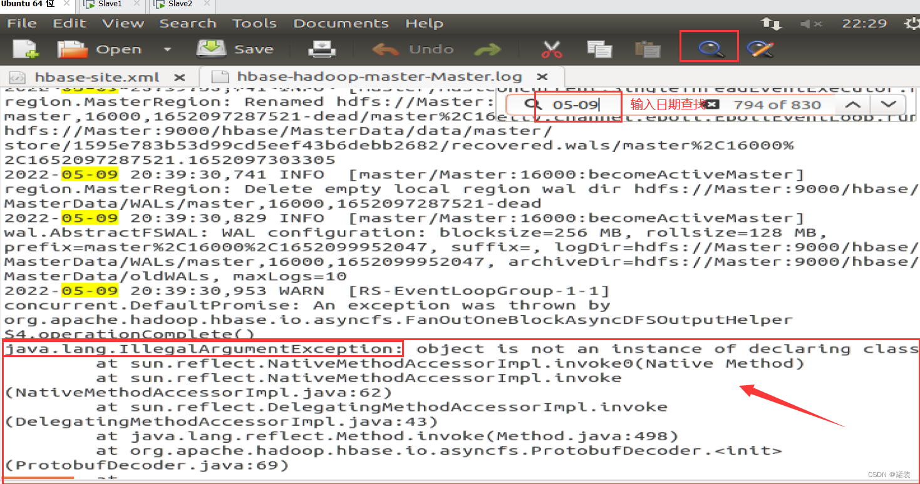Click the 22:29 clock in the panel
Screen dimensions: 920x484
(x=864, y=23)
